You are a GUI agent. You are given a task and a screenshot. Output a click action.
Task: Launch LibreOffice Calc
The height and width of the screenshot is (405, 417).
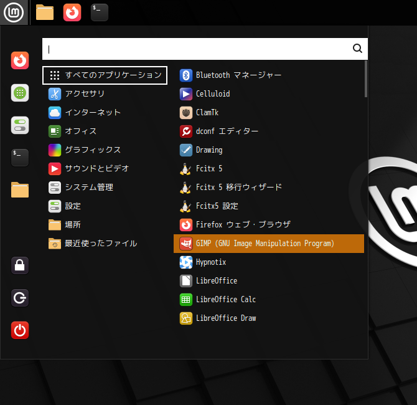coord(269,300)
